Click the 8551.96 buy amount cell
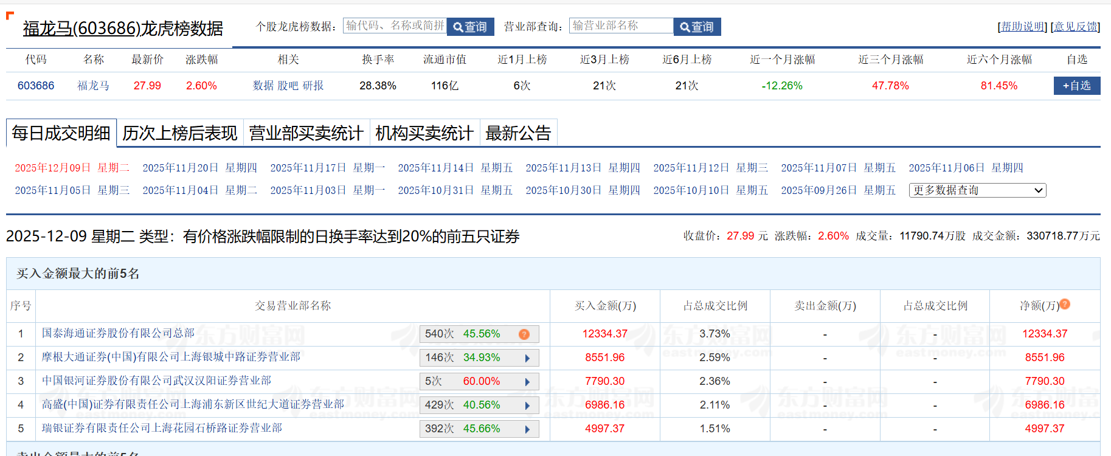This screenshot has width=1111, height=456. coord(605,358)
